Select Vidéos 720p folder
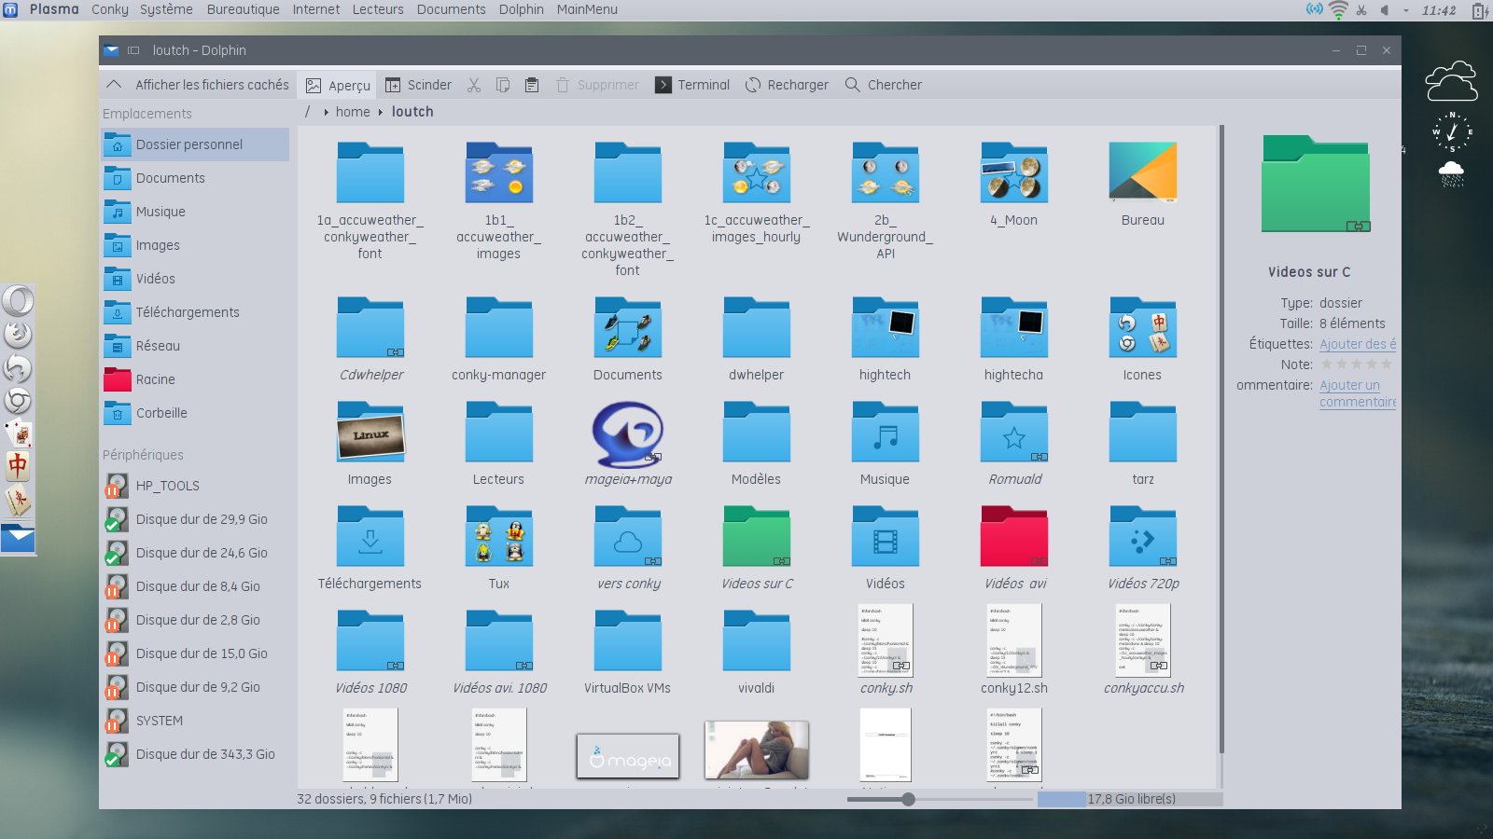This screenshot has height=839, width=1493. [x=1143, y=536]
